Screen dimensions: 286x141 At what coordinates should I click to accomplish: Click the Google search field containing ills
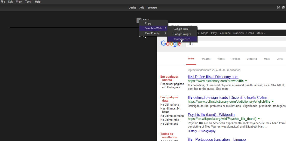pyautogui.click(x=236, y=44)
